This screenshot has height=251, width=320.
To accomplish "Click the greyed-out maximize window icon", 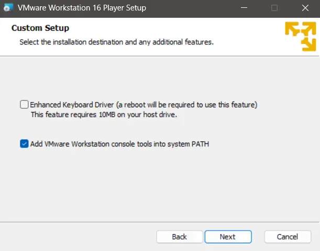I will (x=274, y=8).
